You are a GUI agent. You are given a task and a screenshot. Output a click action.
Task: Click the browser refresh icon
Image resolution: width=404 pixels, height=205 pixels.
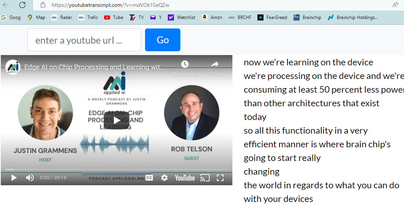[22, 5]
